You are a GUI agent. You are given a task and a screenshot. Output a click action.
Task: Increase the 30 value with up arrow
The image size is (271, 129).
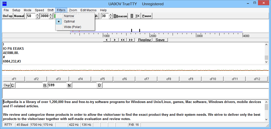111,15
